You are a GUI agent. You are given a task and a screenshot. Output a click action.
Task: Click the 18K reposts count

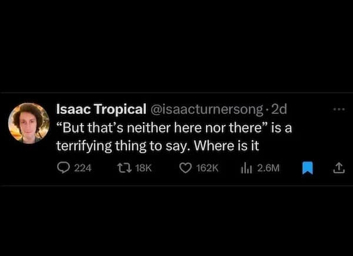pos(144,168)
